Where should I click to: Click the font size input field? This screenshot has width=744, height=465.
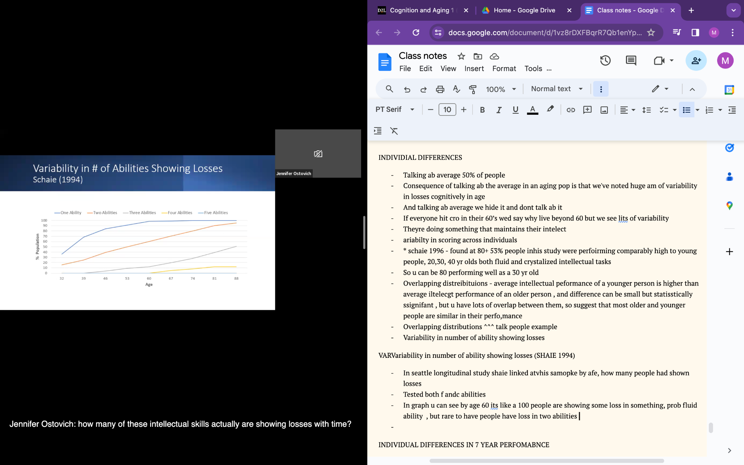tap(447, 110)
